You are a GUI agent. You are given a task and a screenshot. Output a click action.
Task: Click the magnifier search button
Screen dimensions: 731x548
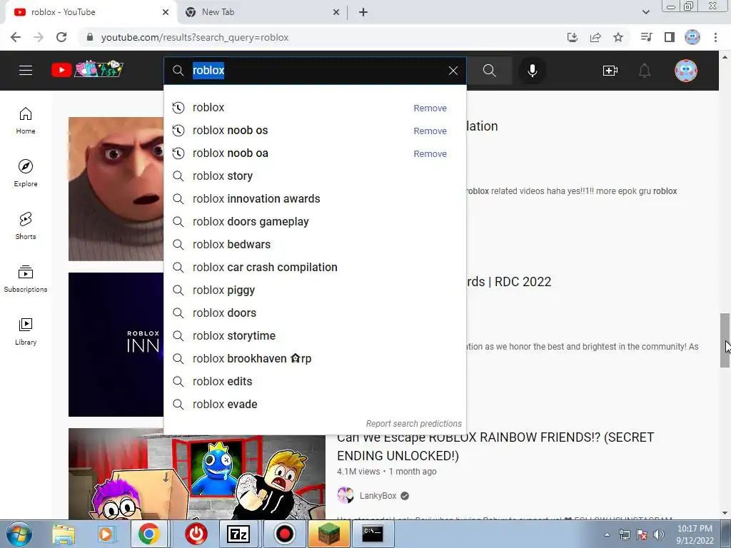tap(489, 71)
